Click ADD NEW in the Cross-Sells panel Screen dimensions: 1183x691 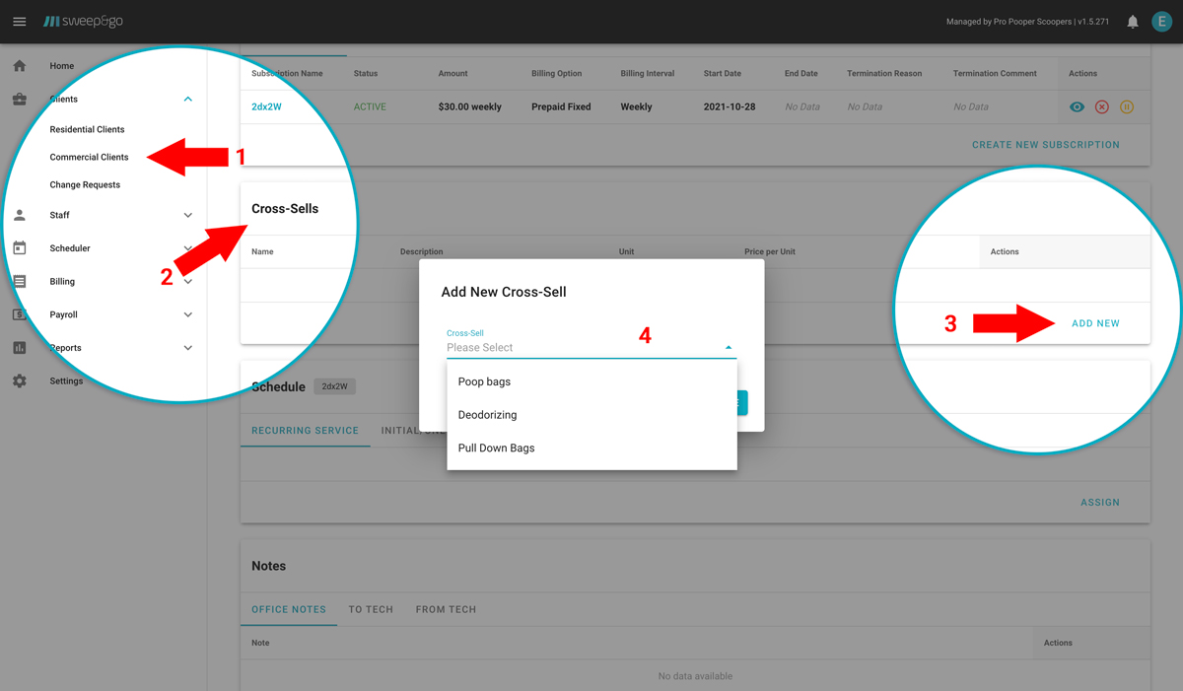click(1095, 322)
